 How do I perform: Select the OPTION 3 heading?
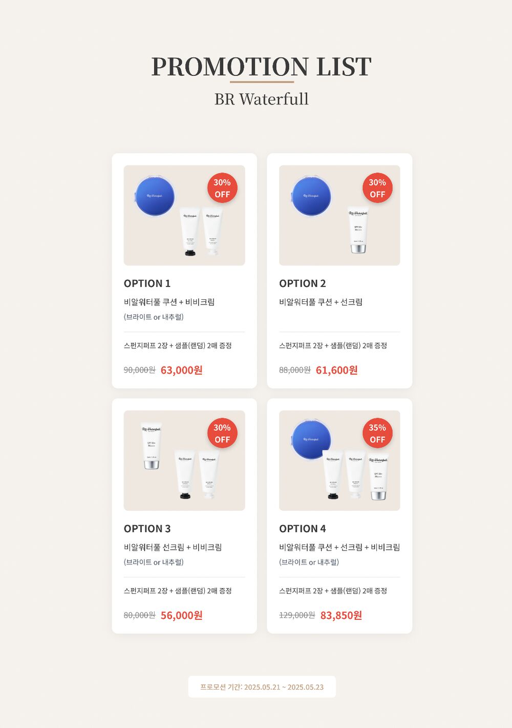tap(147, 529)
